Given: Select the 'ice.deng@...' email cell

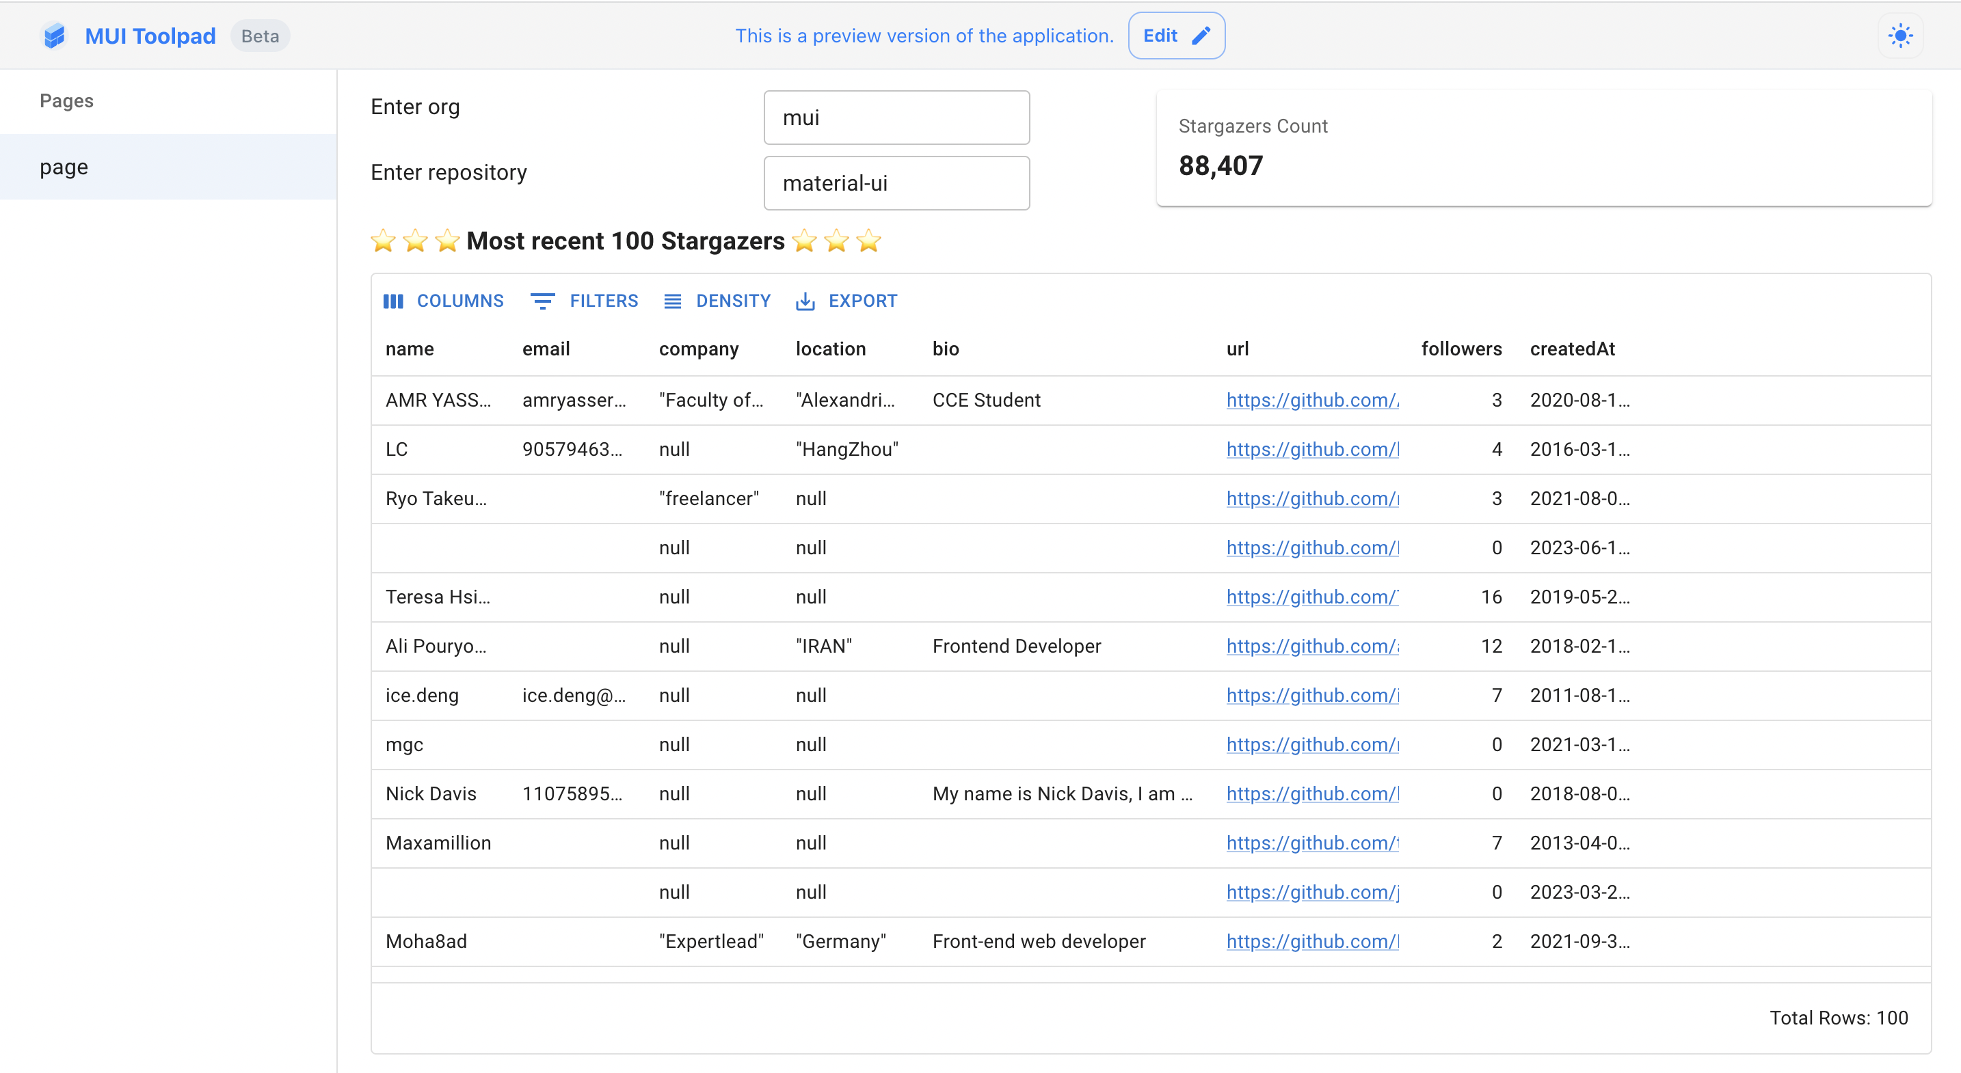Looking at the screenshot, I should click(x=576, y=696).
